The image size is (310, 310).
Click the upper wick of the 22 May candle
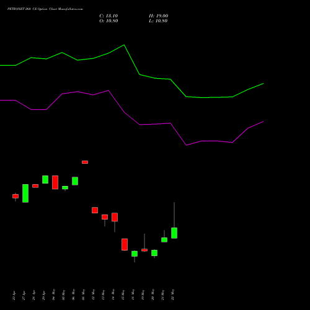point(174,215)
